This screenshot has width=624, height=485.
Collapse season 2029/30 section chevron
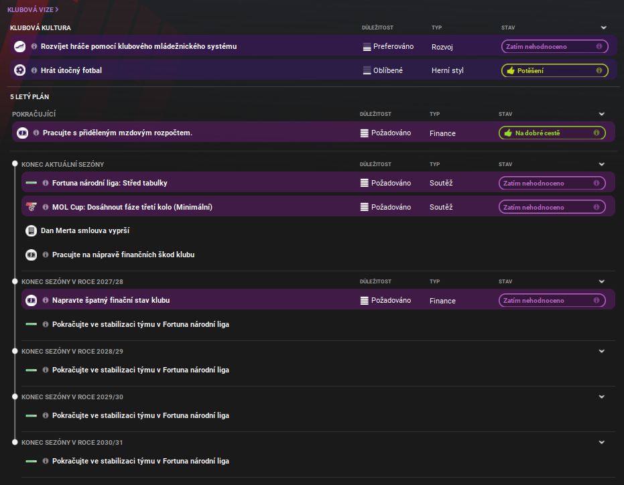tap(602, 397)
